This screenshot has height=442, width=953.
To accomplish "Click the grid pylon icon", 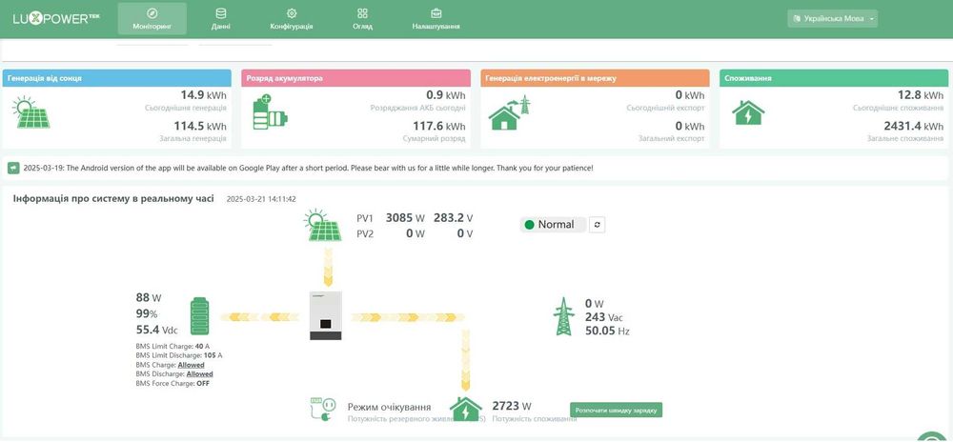I will coord(563,316).
